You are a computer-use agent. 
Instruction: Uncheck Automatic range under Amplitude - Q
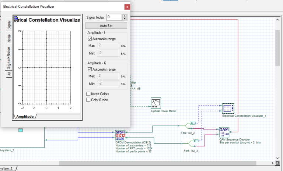tap(90, 69)
